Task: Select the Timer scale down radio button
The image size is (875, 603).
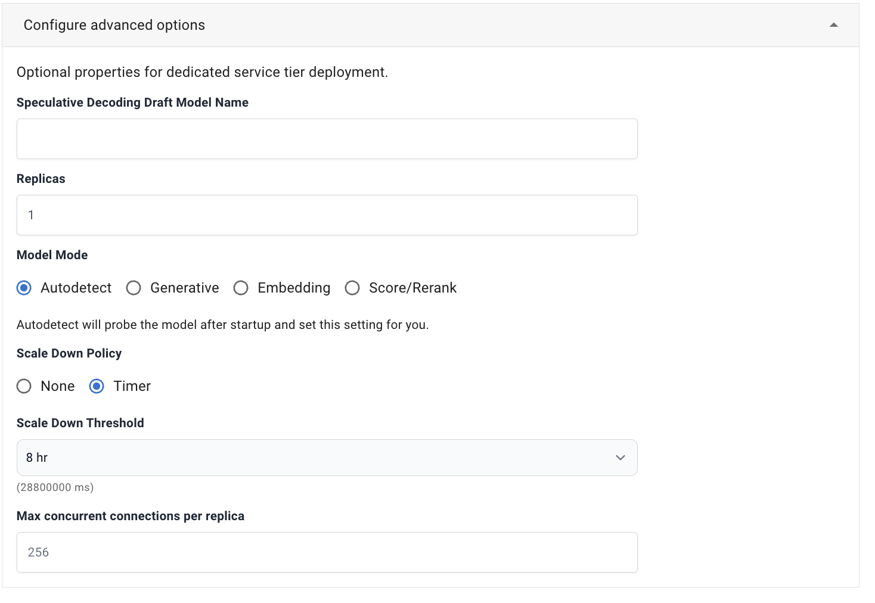Action: point(97,387)
